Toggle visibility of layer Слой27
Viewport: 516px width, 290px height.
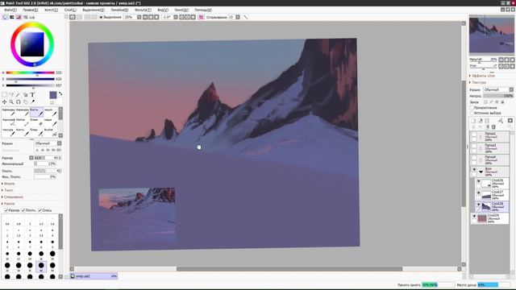tap(478, 193)
